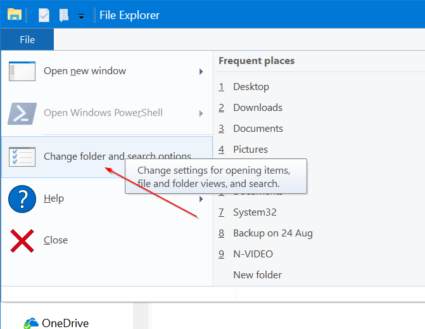425x329 pixels.
Task: Open Downloads in Frequent places
Action: point(258,108)
